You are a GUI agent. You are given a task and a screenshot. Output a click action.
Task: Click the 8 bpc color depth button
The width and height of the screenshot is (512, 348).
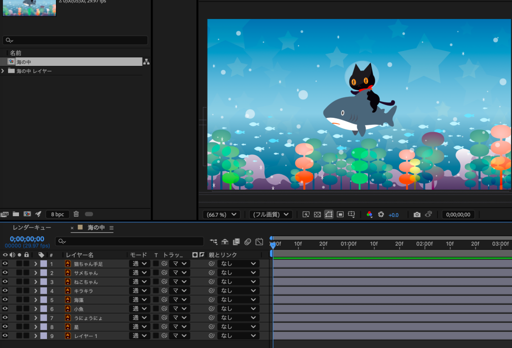coord(57,214)
